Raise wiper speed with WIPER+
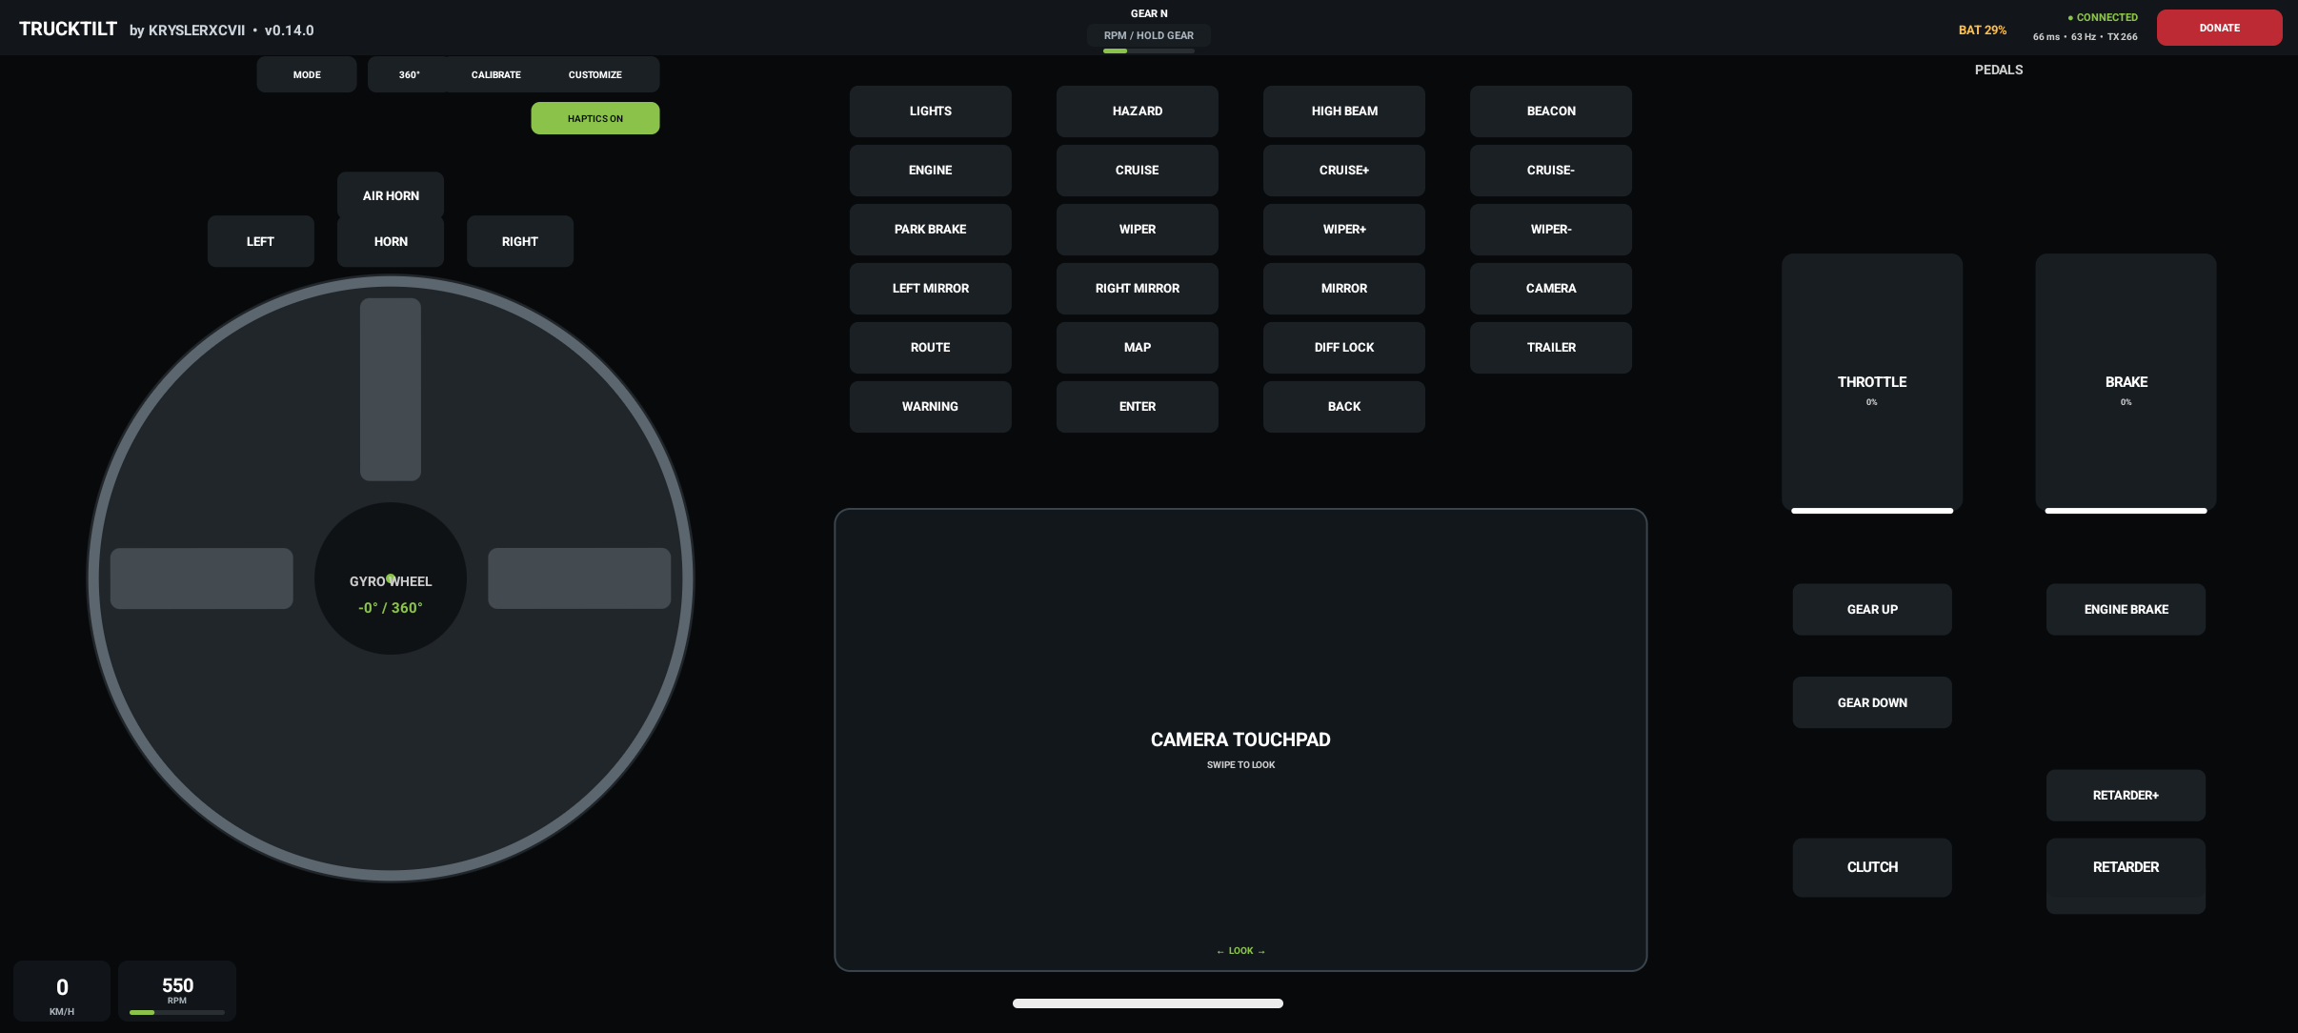 [1343, 229]
